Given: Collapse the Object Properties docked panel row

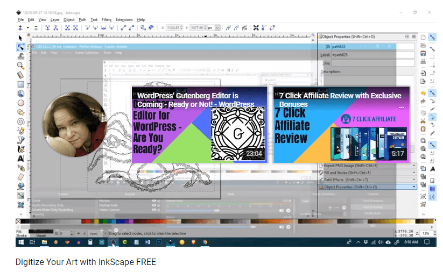Looking at the screenshot, I should click(x=368, y=187).
